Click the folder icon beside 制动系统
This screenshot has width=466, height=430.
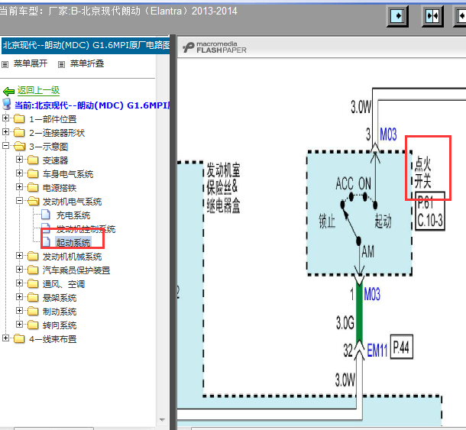(33, 311)
